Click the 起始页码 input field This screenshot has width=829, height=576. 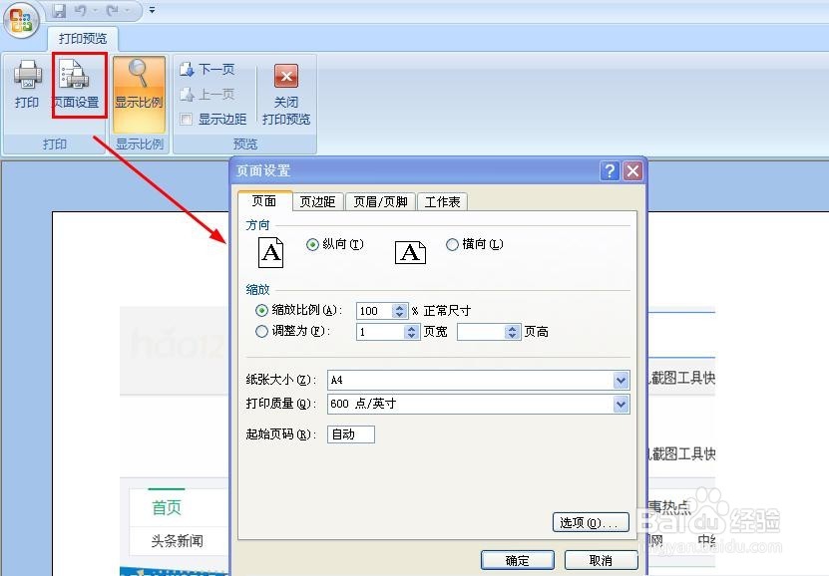(350, 434)
